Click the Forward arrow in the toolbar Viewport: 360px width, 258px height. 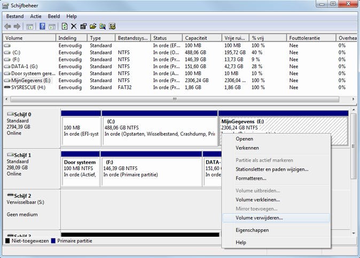coord(17,26)
